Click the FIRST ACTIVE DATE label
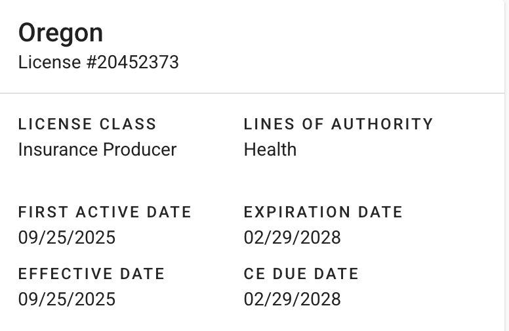This screenshot has width=509, height=331. [105, 212]
